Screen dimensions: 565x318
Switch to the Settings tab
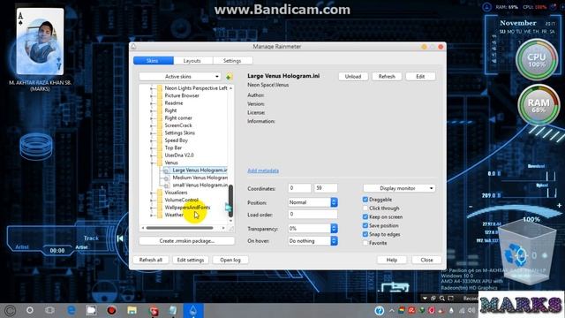click(232, 61)
